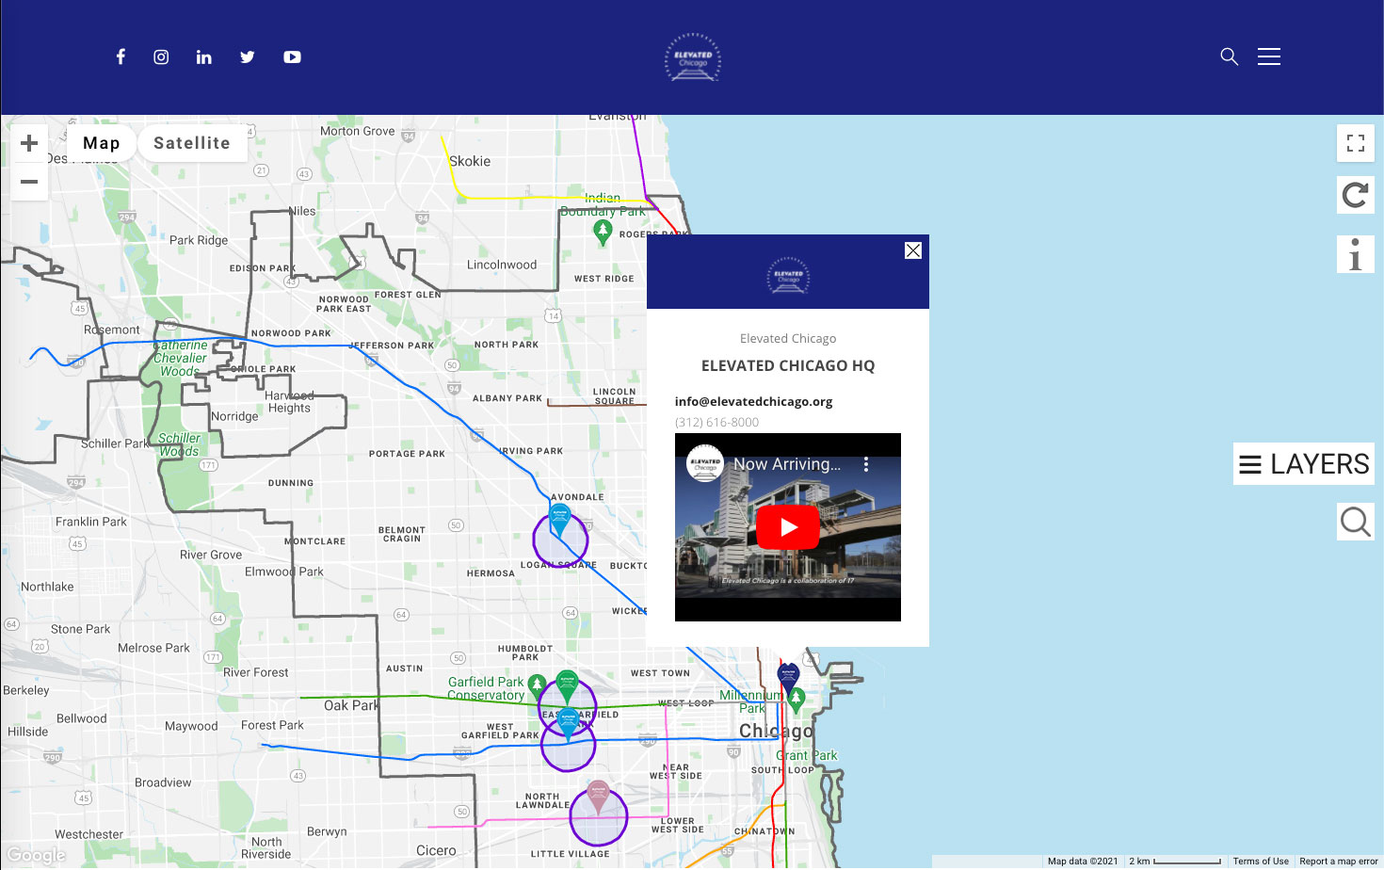Reset the map with refresh icon
This screenshot has width=1384, height=870.
pyautogui.click(x=1355, y=195)
